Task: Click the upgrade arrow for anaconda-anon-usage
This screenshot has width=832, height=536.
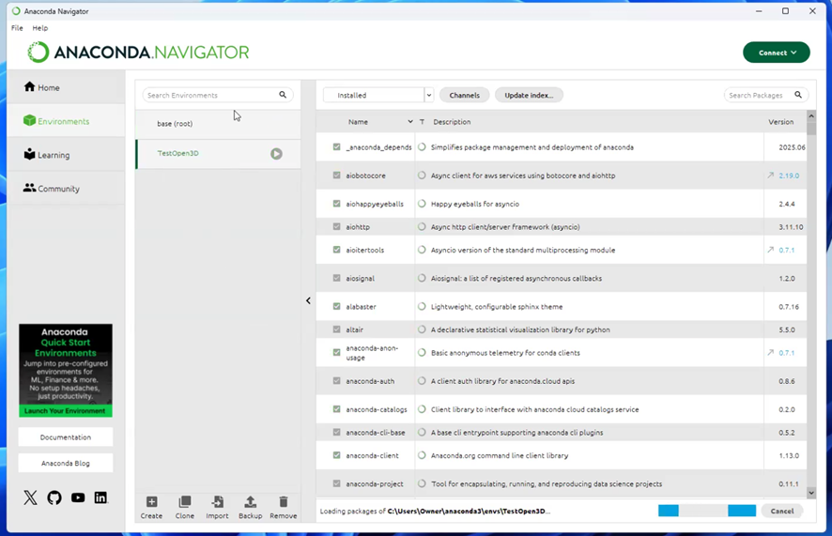Action: click(770, 352)
